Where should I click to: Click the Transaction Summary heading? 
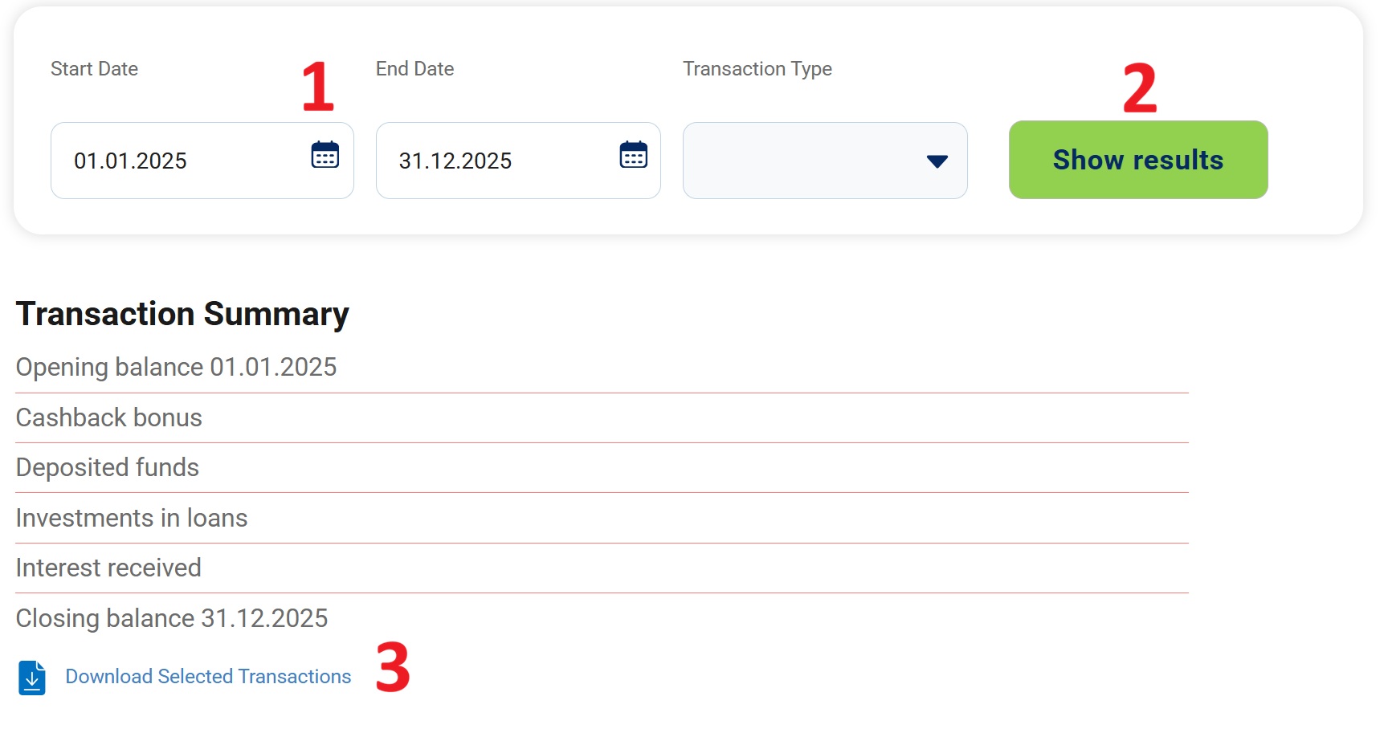point(182,314)
